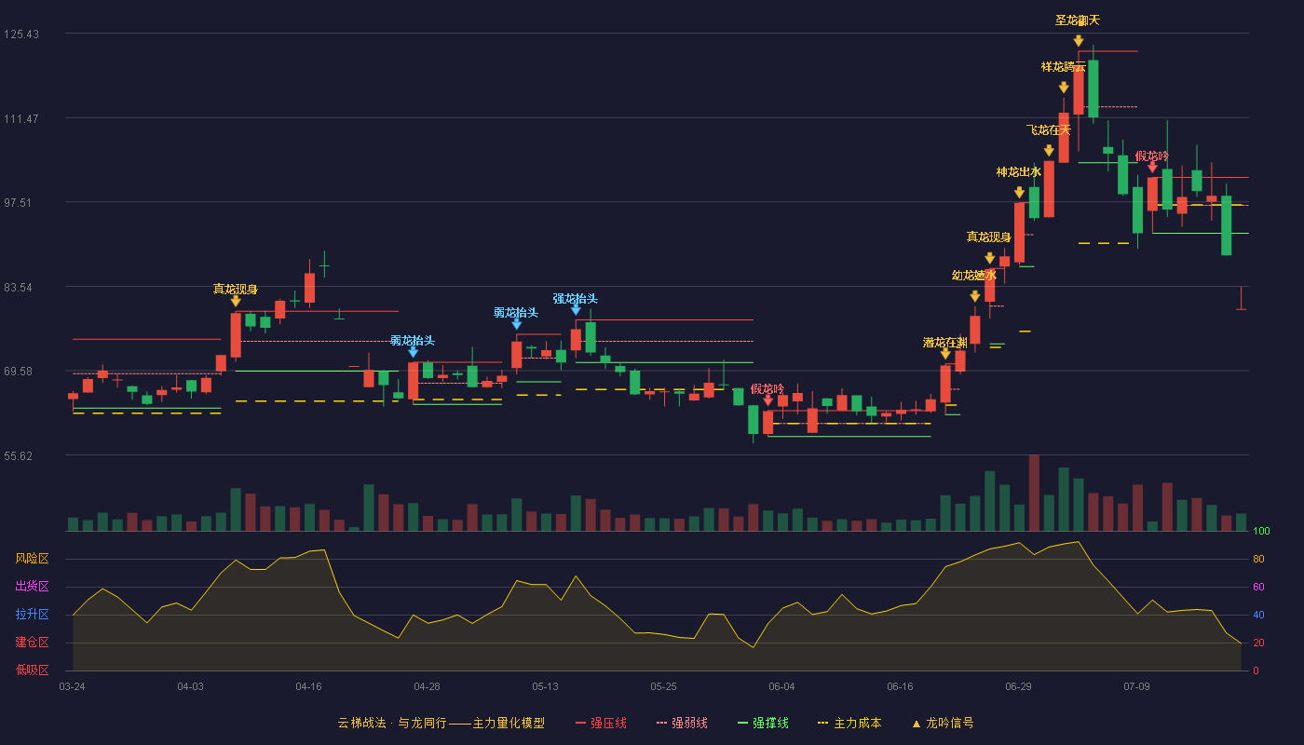Viewport: 1304px width, 745px height.
Task: Click the tallest red volume bar
Action: coord(1034,493)
